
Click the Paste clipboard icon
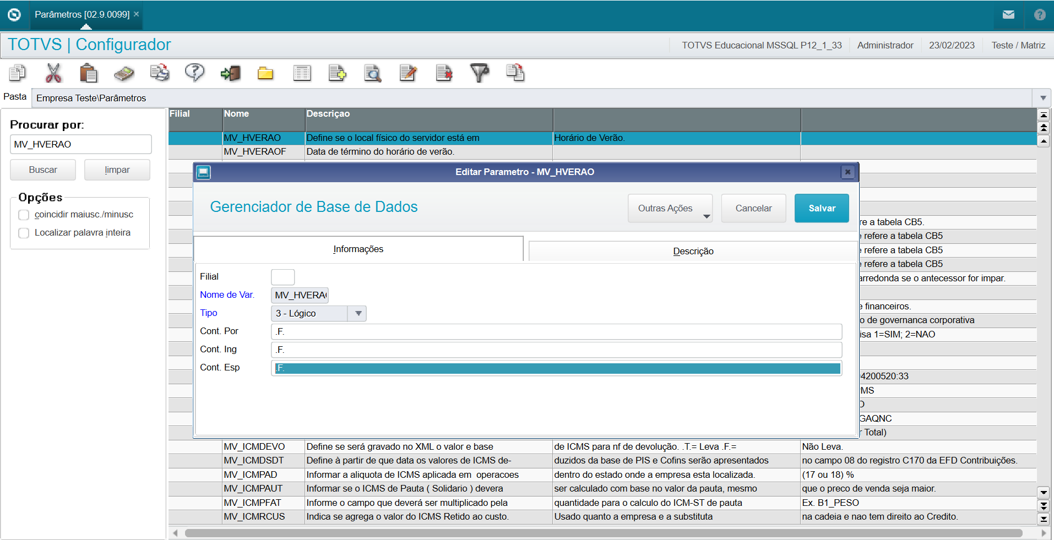pyautogui.click(x=89, y=73)
